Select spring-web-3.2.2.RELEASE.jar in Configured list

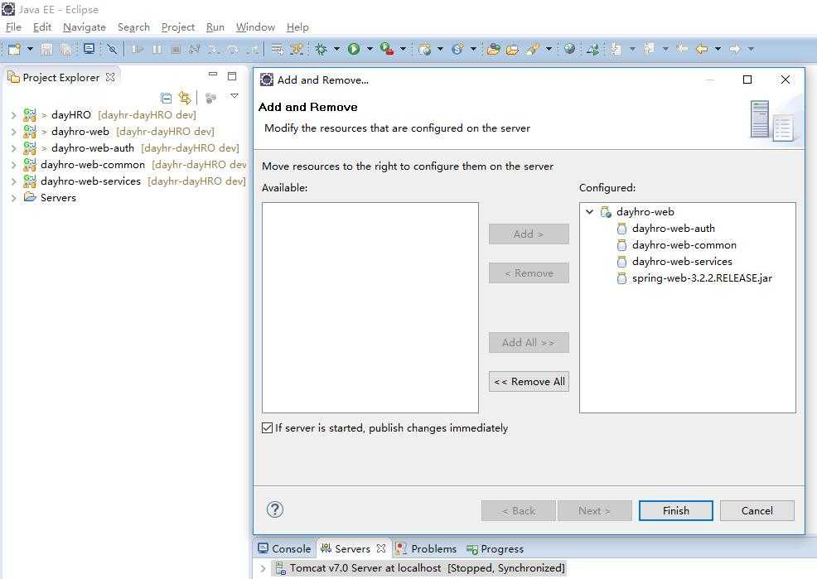pyautogui.click(x=702, y=278)
